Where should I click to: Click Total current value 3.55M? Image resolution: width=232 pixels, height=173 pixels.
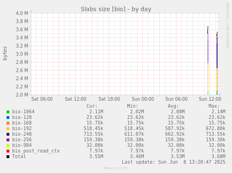(96, 156)
